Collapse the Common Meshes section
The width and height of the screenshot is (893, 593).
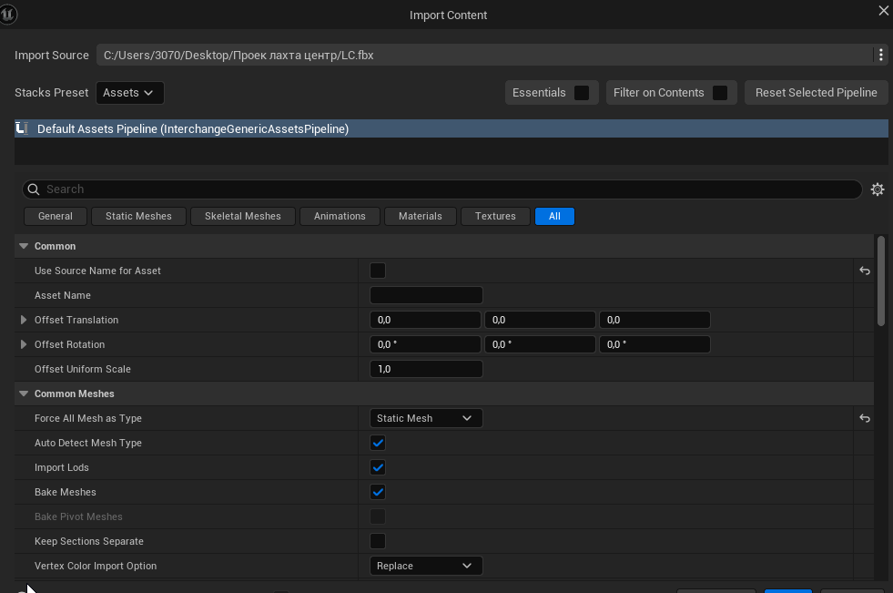(24, 394)
